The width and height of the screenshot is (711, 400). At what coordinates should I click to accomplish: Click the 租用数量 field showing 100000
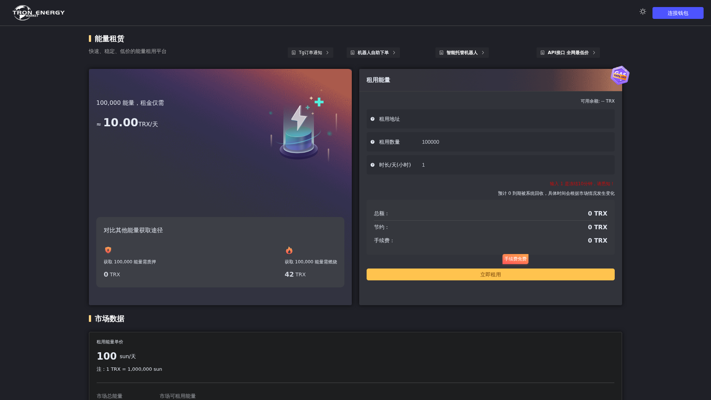pyautogui.click(x=491, y=142)
